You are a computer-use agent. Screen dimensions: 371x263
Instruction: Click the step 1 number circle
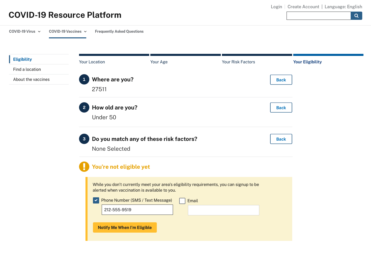84,79
